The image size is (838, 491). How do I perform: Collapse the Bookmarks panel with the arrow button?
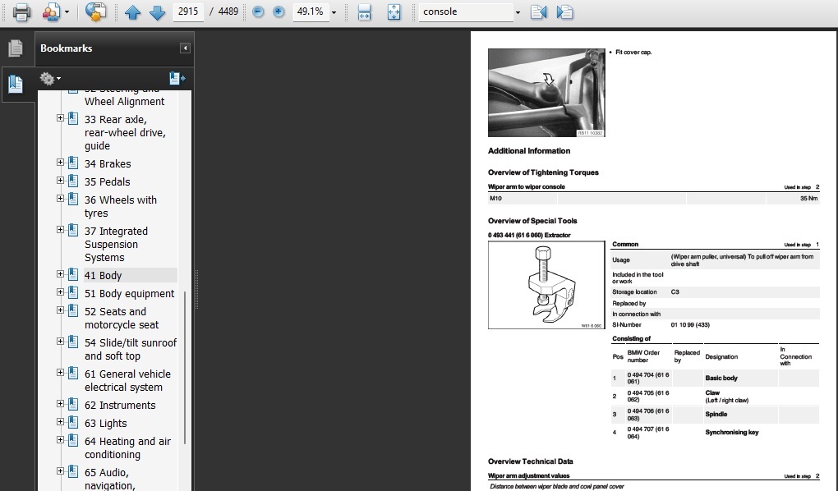(x=185, y=48)
